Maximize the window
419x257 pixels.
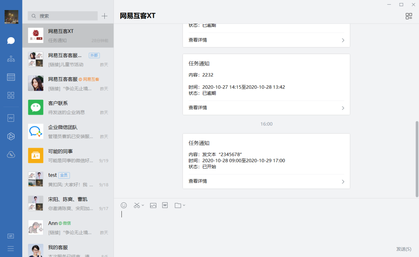[401, 5]
